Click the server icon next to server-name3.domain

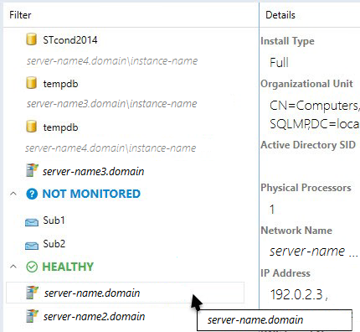click(x=32, y=170)
